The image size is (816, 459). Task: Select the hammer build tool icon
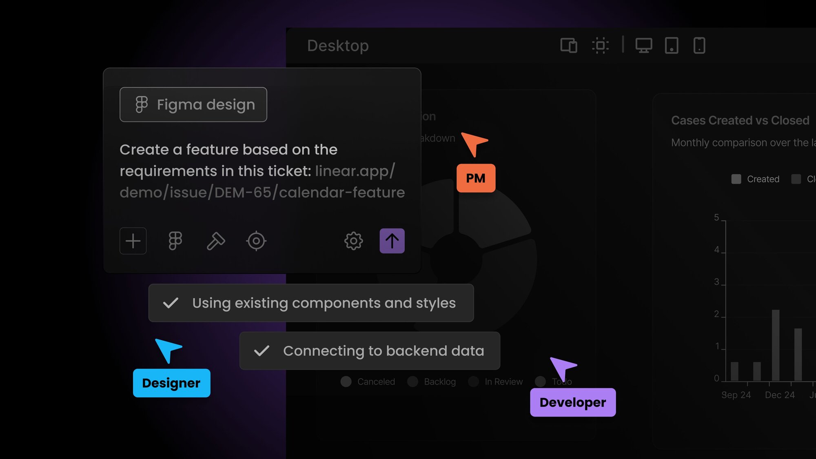click(x=215, y=241)
